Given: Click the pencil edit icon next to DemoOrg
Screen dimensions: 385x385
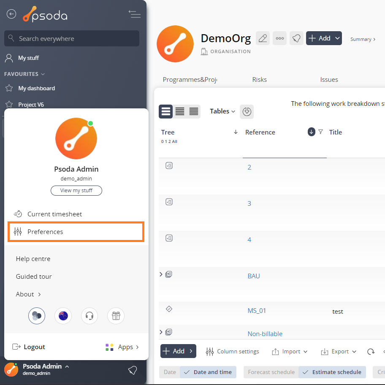Looking at the screenshot, I should 263,38.
